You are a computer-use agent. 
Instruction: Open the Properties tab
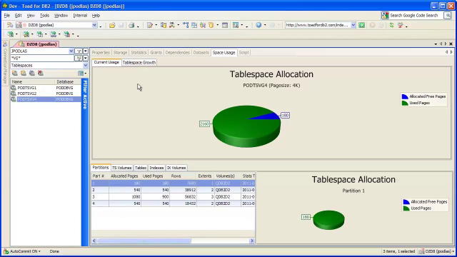[101, 52]
